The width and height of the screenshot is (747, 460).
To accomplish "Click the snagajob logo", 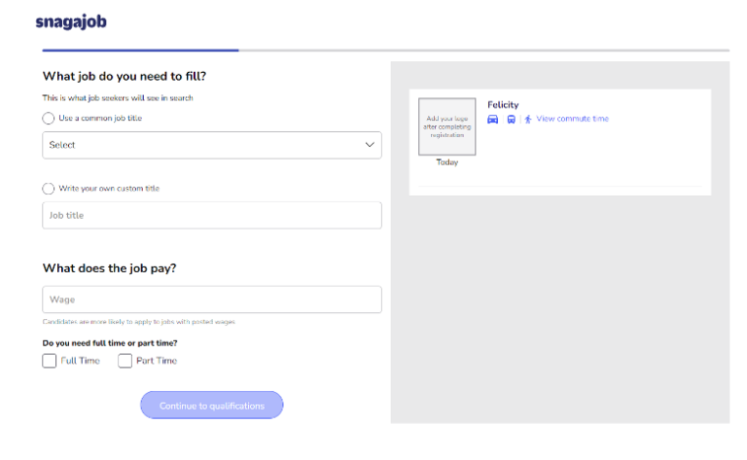I will click(70, 21).
